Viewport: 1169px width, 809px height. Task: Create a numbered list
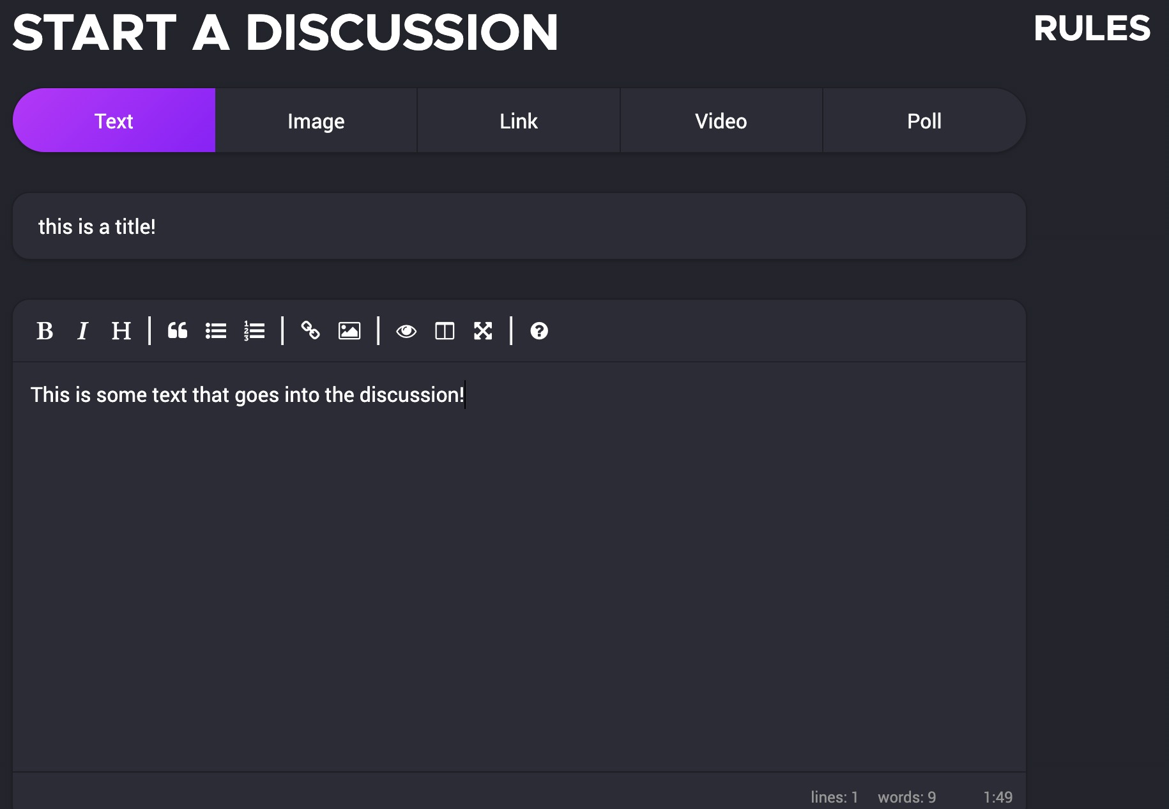click(x=254, y=331)
